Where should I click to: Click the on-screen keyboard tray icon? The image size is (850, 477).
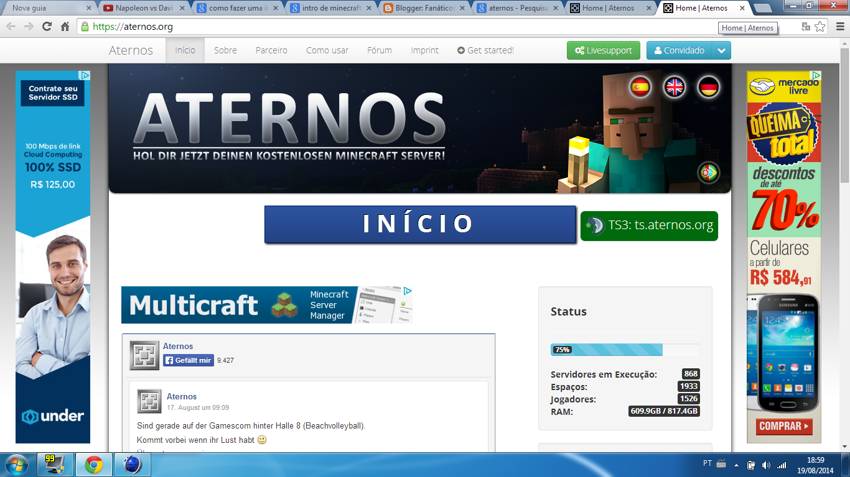tap(722, 464)
